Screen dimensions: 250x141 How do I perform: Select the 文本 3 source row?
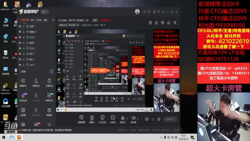[x=36, y=37]
